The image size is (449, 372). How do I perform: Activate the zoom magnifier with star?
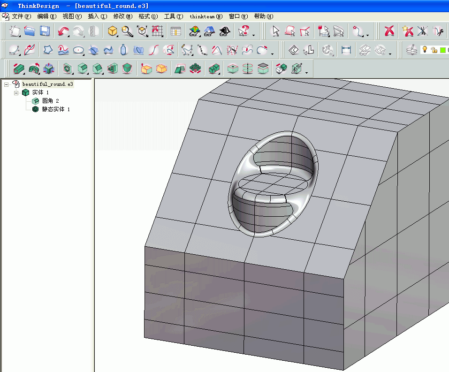coord(127,31)
